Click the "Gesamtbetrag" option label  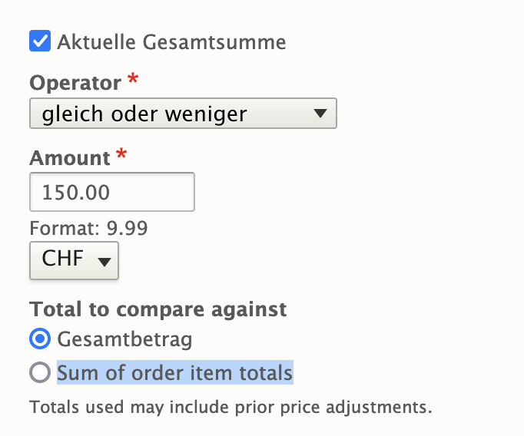[124, 339]
